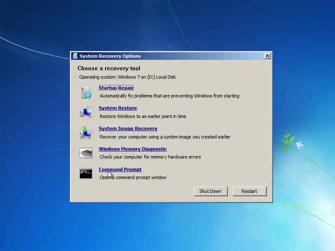Select the 'Choose a recovery tool' heading
Viewport: 335px width, 251px height.
[109, 68]
